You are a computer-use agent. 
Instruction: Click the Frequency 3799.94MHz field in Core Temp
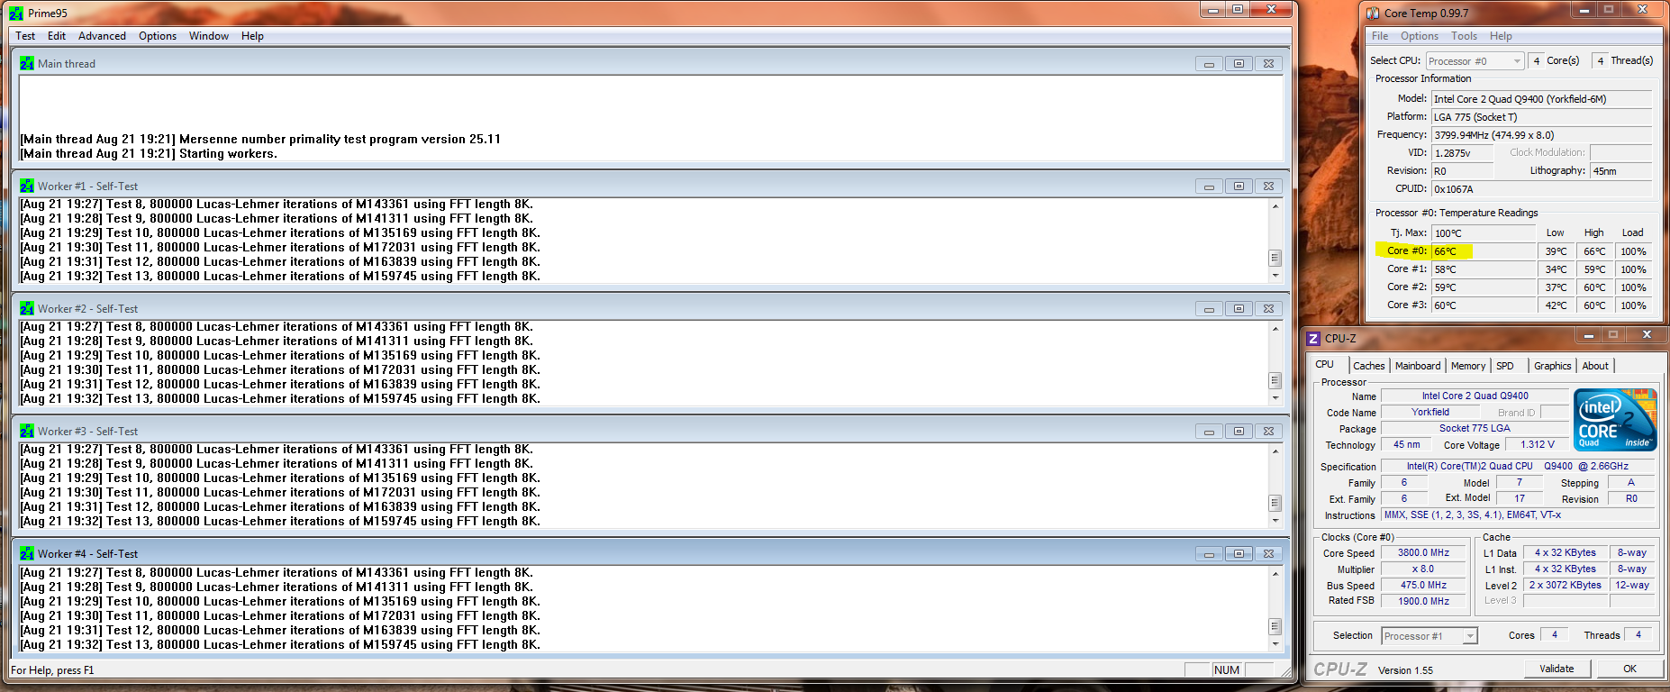click(1542, 135)
